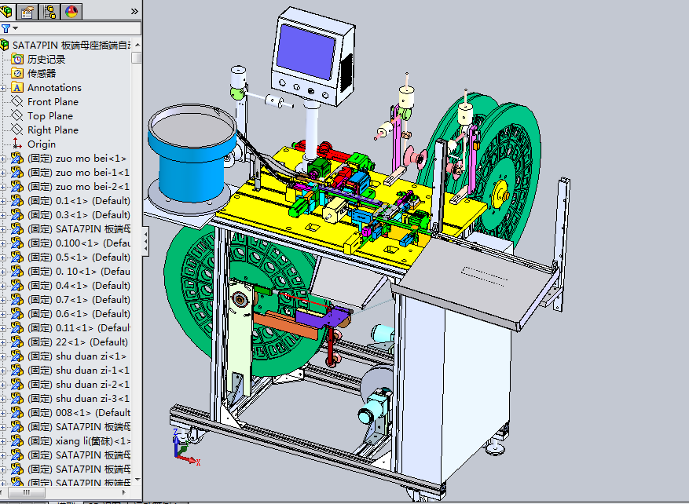689x504 pixels.
Task: Expand the zuo mo bei<1> component
Action: [3, 159]
